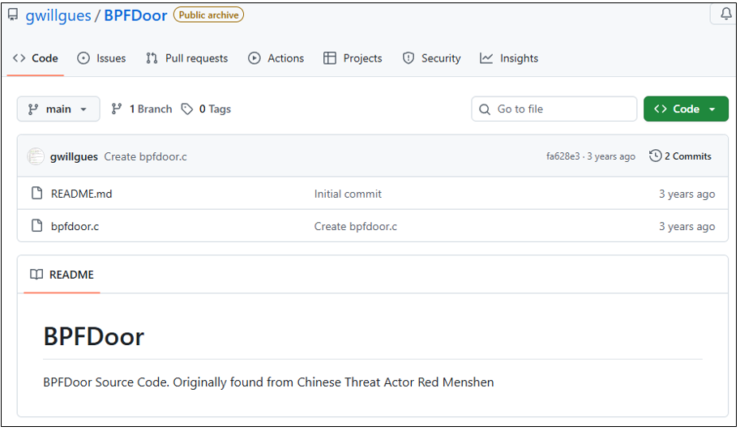This screenshot has height=431, width=740.
Task: Click the file icon beside bpfdoor.c
Action: [36, 226]
